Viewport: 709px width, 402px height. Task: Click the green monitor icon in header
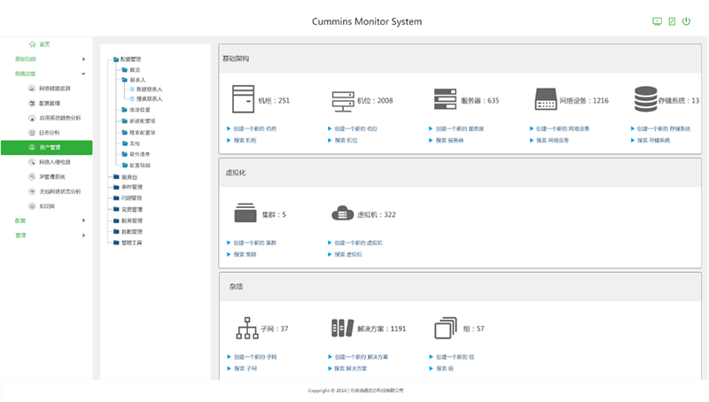[x=657, y=21]
